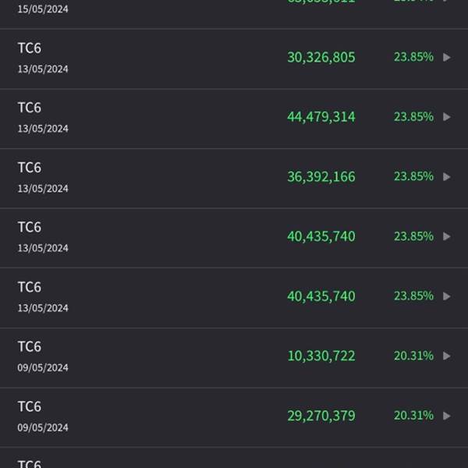Screen dimensions: 468x468
Task: Click the 13/05/2024 date in 30,326,805 row
Action: 43,69
